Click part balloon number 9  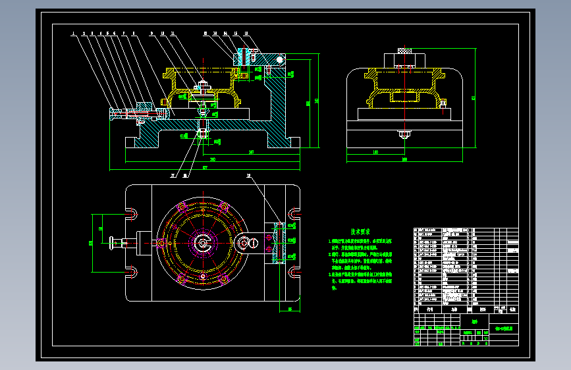click(x=152, y=33)
